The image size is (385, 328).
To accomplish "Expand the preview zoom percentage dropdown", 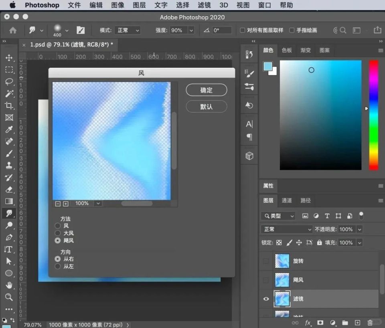I will 98,203.
